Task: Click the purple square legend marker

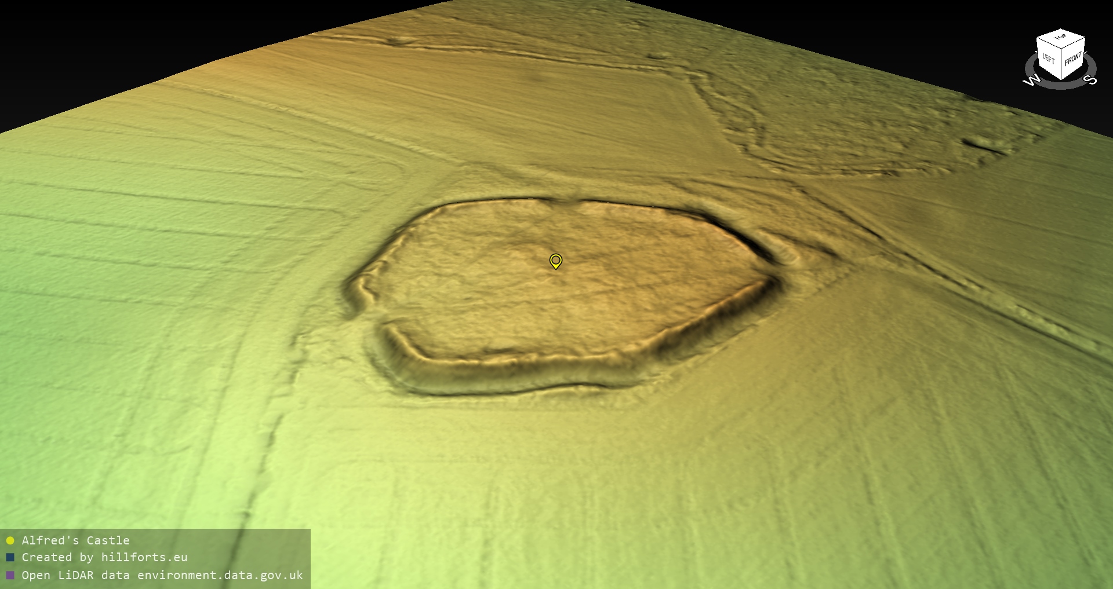Action: click(10, 575)
